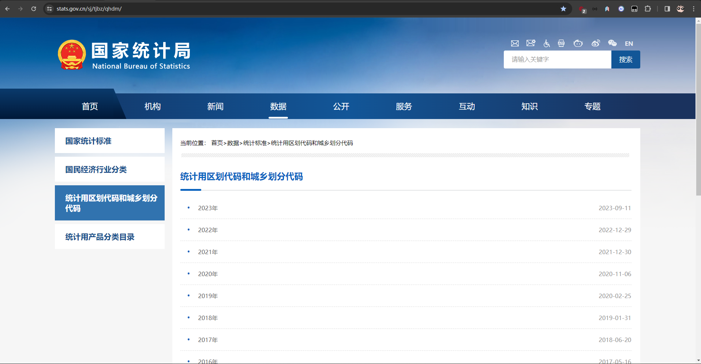Toggle the browser side panel
Screen dimensions: 701x364
[667, 9]
